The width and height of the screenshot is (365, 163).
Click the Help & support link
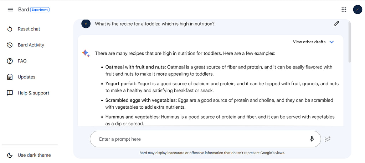coord(34,93)
